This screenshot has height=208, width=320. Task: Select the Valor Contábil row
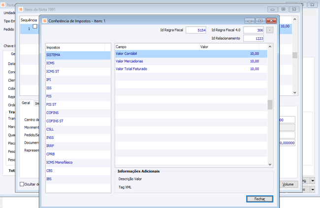click(x=191, y=54)
